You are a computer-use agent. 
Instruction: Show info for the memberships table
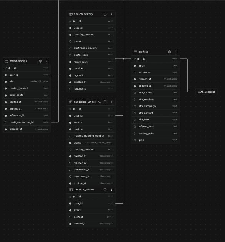(40, 61)
